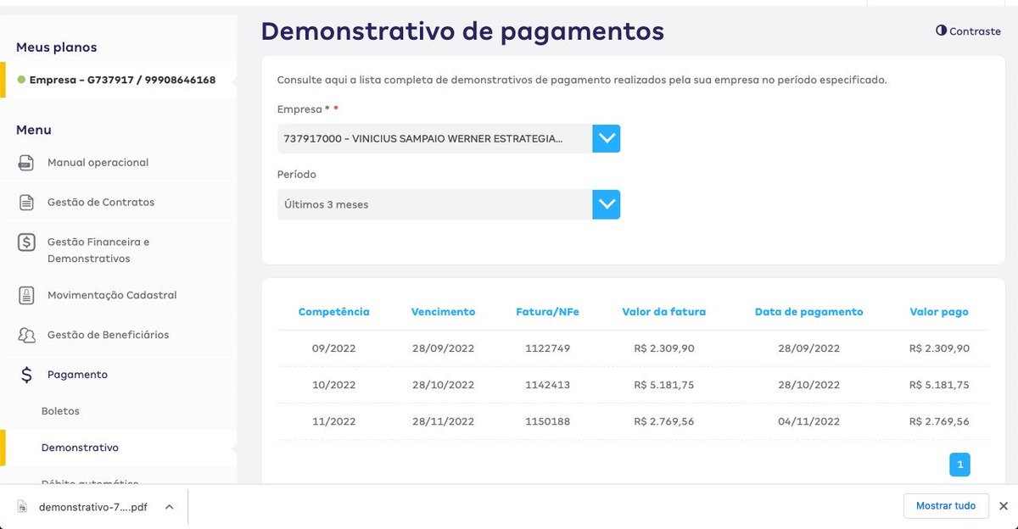Click the Gestão de Beneficiários people icon
Viewport: 1018px width, 529px height.
(26, 335)
